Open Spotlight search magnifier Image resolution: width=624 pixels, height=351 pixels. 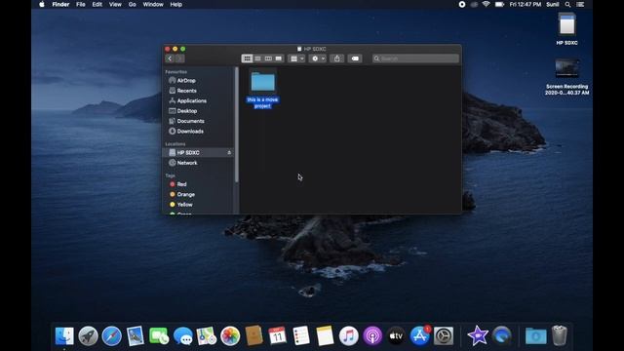(567, 4)
